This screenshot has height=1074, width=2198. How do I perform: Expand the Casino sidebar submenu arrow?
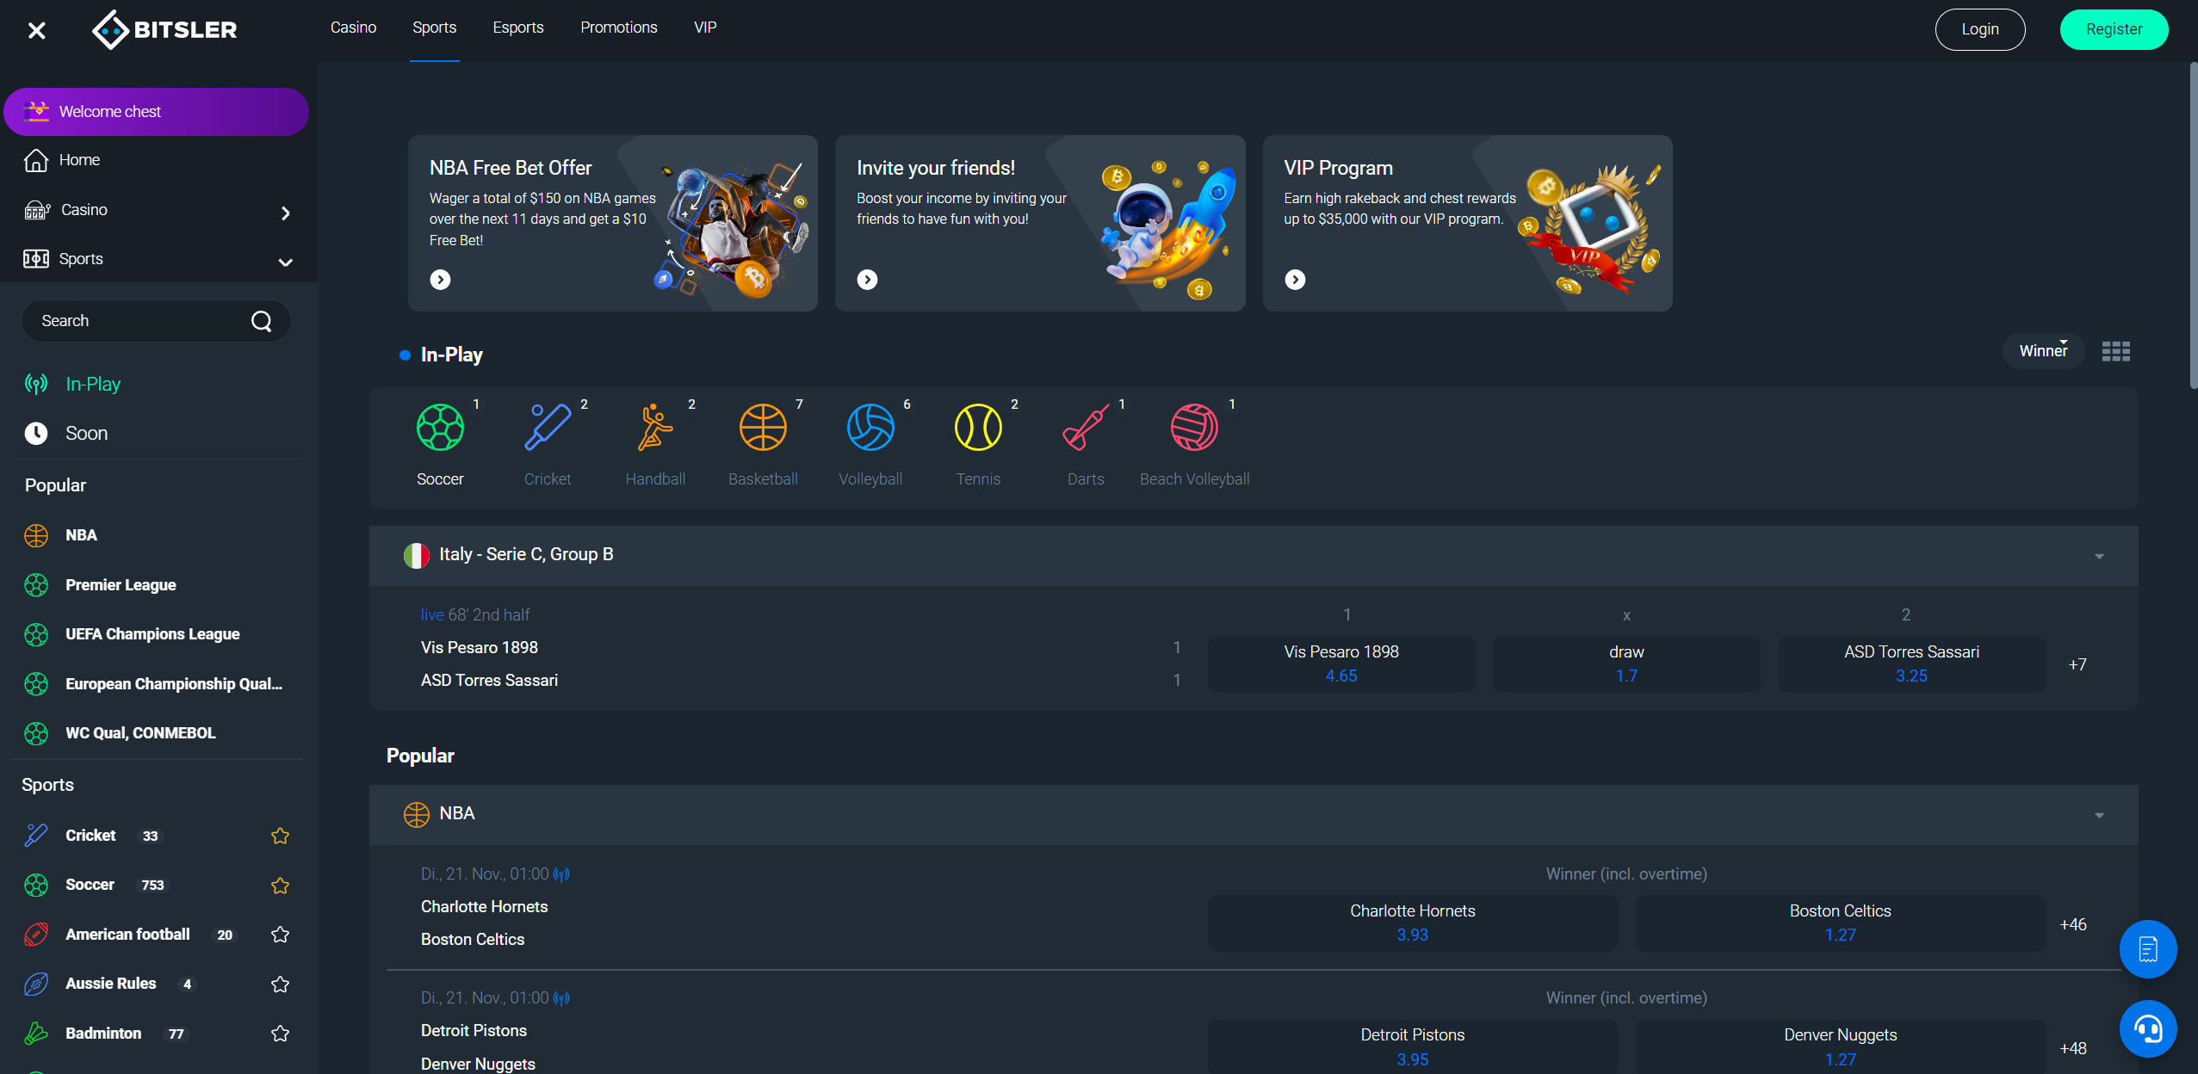pos(285,213)
